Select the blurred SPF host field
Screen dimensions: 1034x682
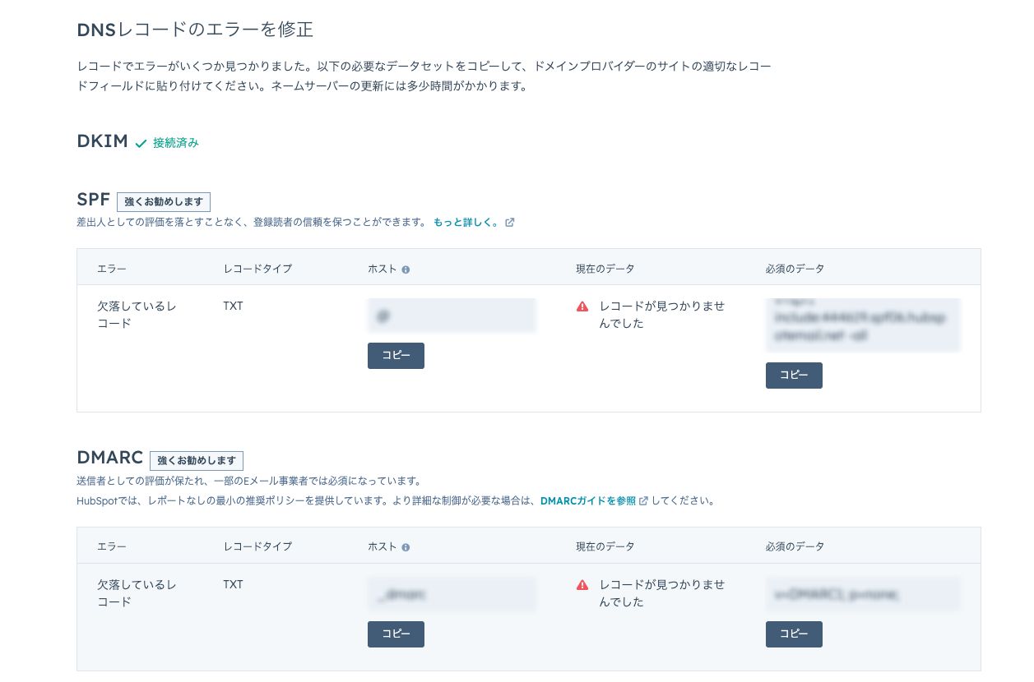coord(452,316)
